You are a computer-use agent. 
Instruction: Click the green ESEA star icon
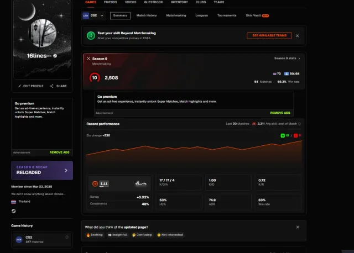pos(91,35)
